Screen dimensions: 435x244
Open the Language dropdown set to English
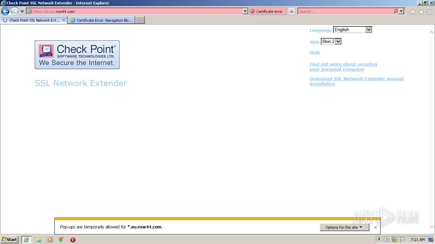pos(352,30)
